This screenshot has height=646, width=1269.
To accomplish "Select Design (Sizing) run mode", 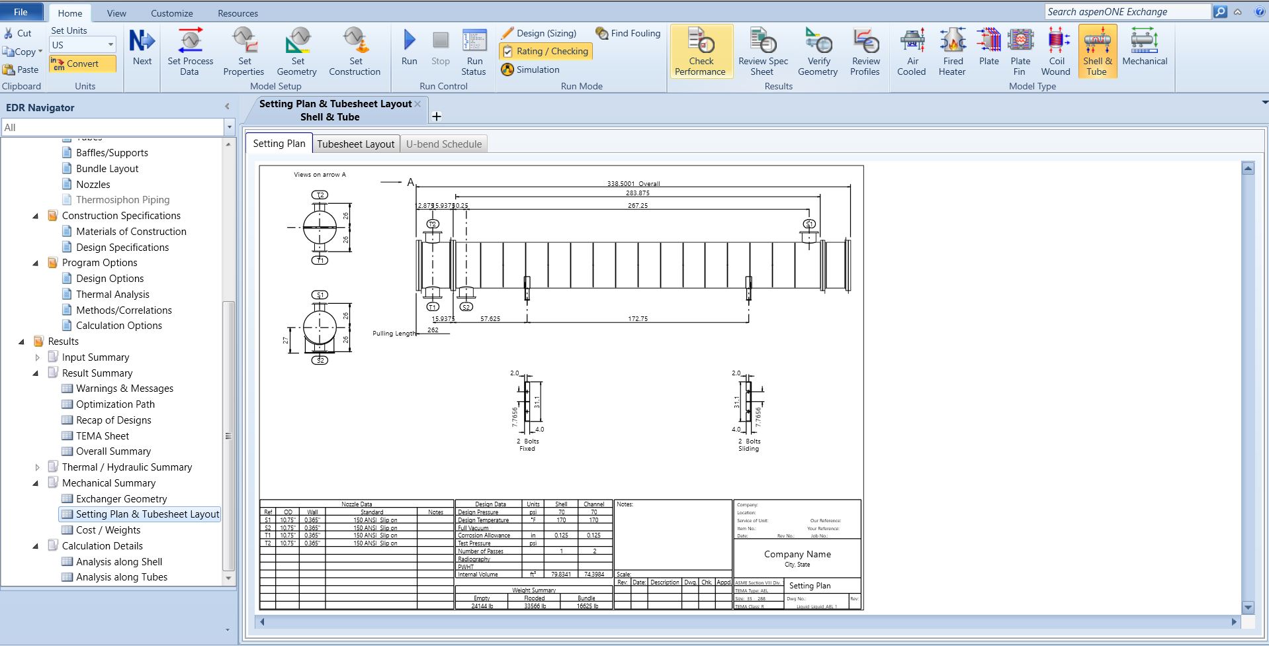I will point(539,33).
